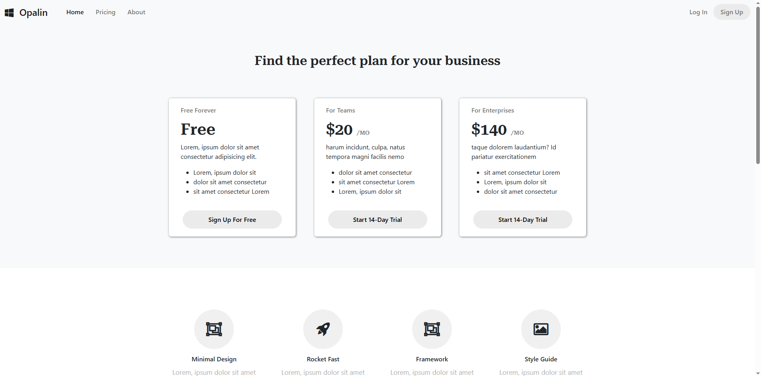Click the Log In link
Viewport: 761px width, 376px height.
(x=698, y=12)
